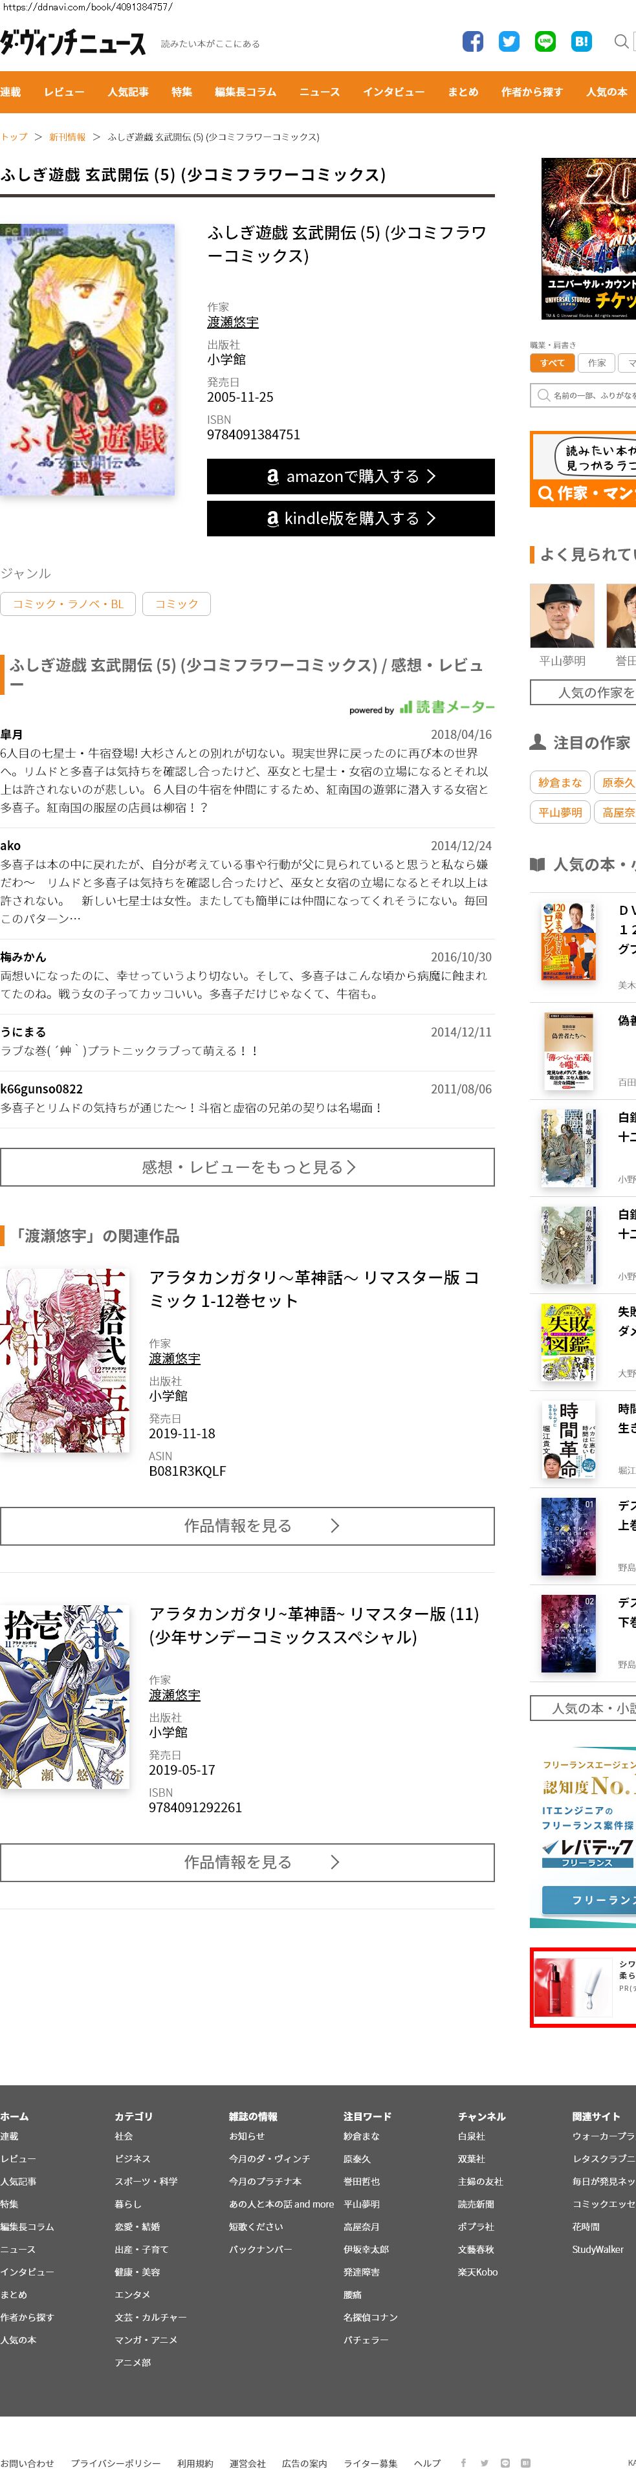Open 作品情報を見る for 1-12巻セット
Screen dimensions: 636x2489
coord(247,1526)
